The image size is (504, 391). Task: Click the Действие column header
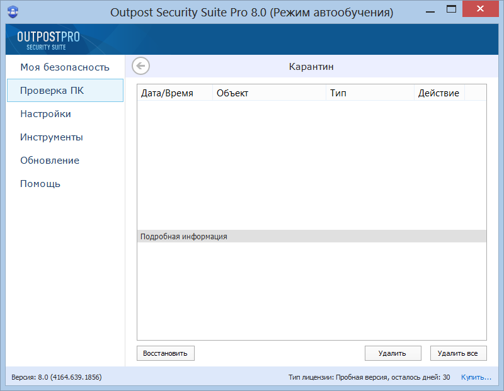(x=439, y=93)
